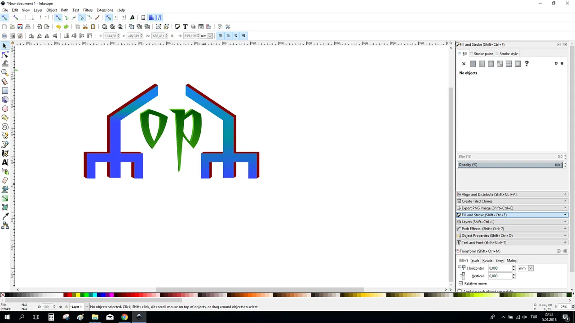Toggle snap text anchors and baselines
575x323 pixels.
(132, 17)
